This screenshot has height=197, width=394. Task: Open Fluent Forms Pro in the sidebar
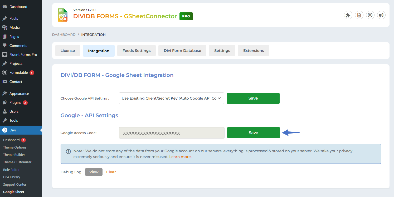(x=23, y=55)
